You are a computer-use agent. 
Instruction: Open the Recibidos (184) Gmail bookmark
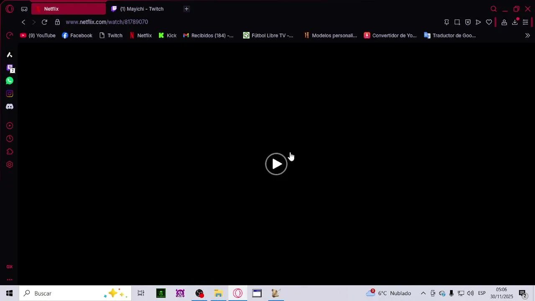click(208, 36)
